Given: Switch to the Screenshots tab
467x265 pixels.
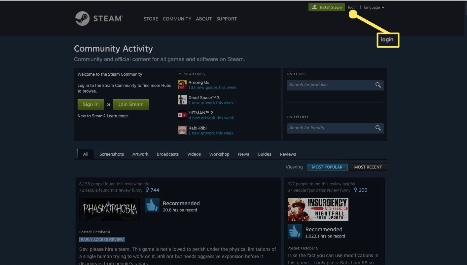Looking at the screenshot, I should coord(112,154).
